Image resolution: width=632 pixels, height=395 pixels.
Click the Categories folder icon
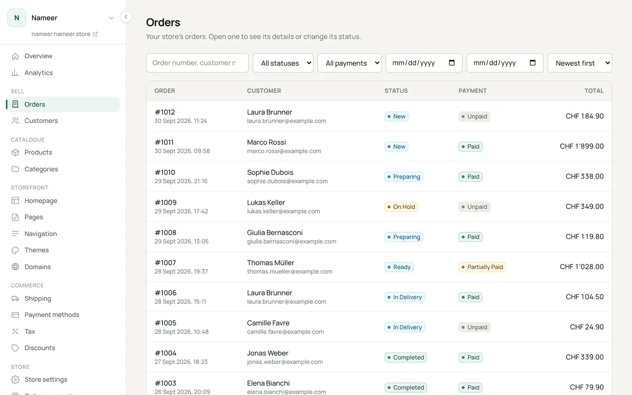coord(15,169)
